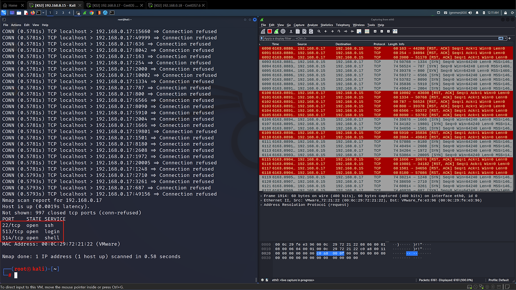Click the add filter plus button
The image size is (516, 290).
[510, 38]
